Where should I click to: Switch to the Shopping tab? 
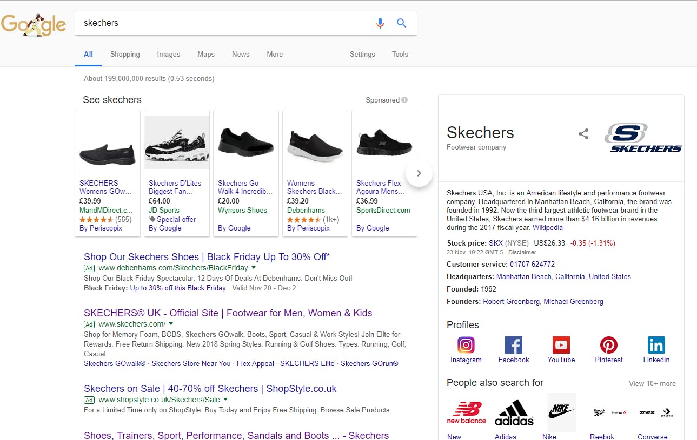point(125,54)
